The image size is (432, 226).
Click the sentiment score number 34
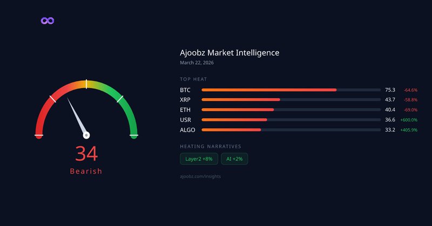(x=86, y=154)
